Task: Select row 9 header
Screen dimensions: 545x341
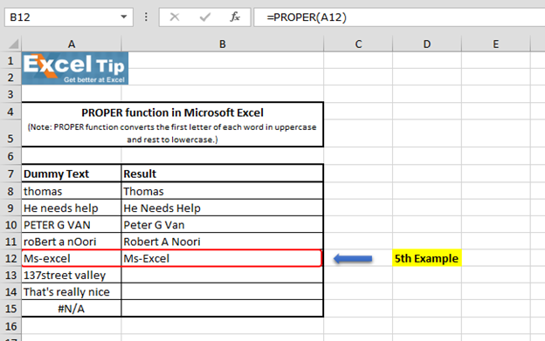Action: tap(10, 208)
